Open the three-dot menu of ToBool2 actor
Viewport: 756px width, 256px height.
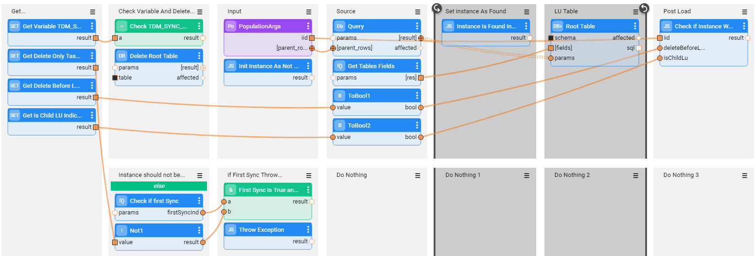pos(417,125)
